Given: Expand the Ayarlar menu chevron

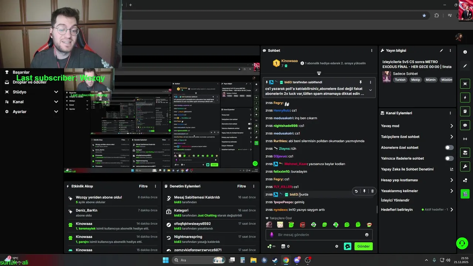Looking at the screenshot, I should click(56, 112).
